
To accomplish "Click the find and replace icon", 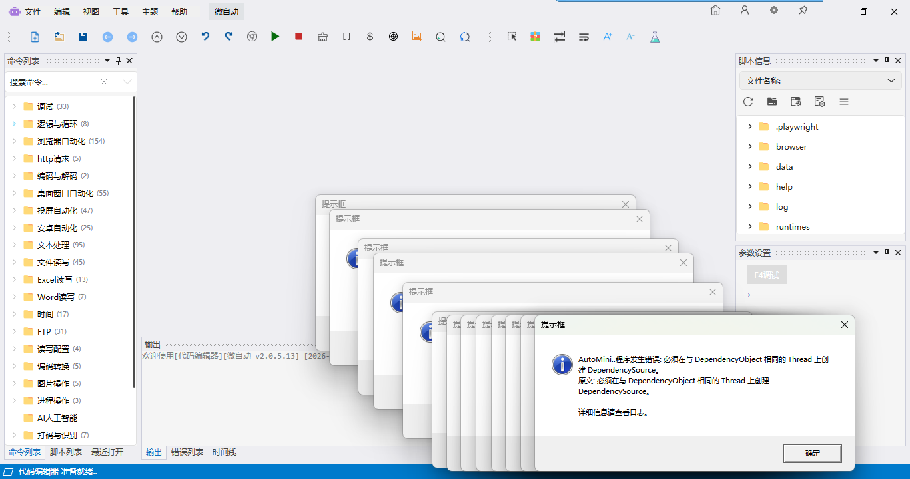I will click(x=465, y=37).
